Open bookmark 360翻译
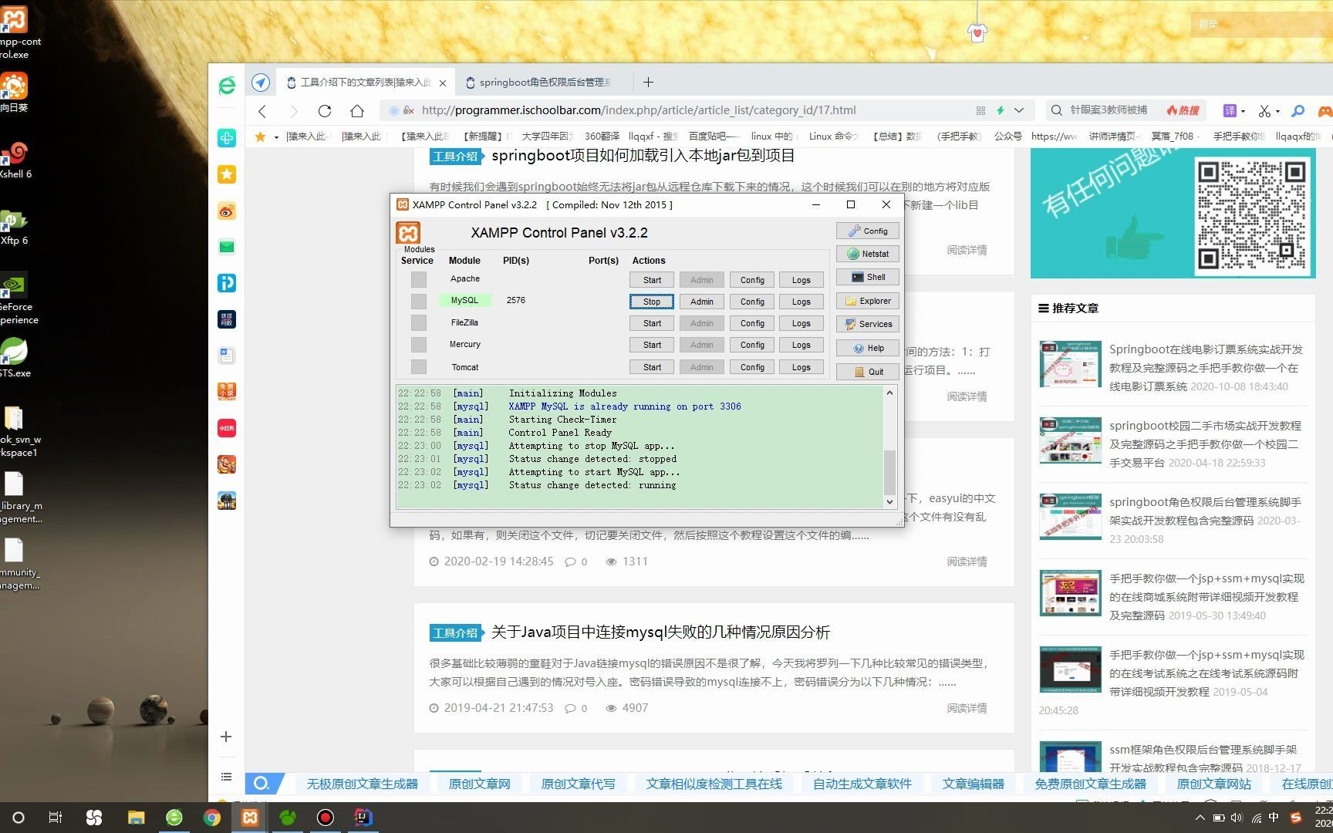Screen dimensions: 1333x833 point(602,137)
